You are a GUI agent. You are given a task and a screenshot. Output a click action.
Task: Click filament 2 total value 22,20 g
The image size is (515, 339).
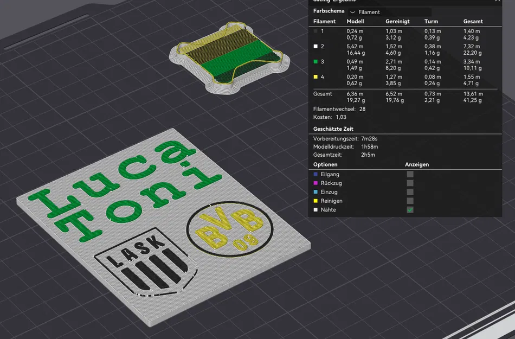coord(473,53)
